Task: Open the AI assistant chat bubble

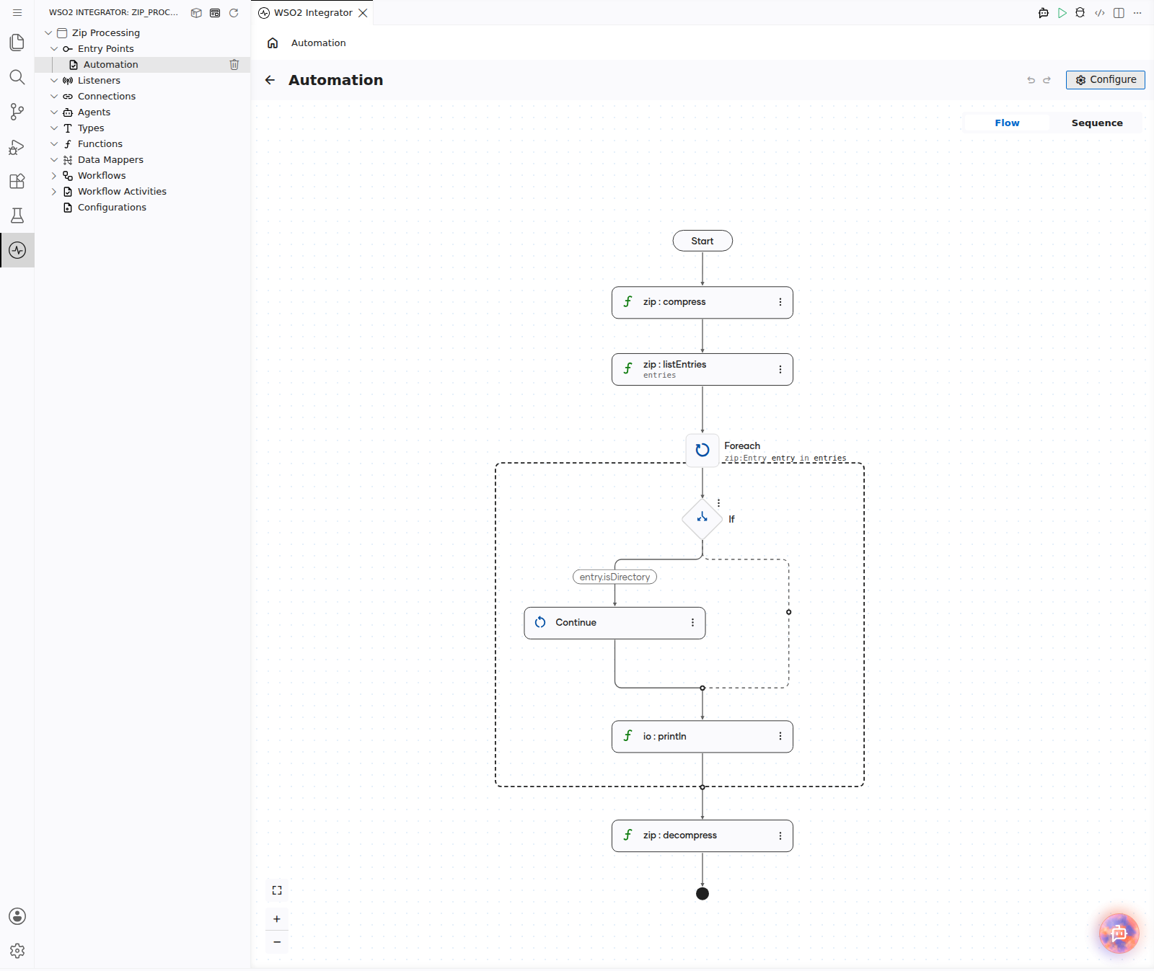Action: tap(1119, 934)
